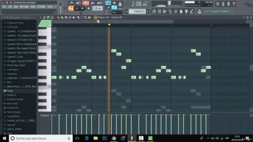
Task: Open the piano roll options arrow menu
Action: click(40, 17)
